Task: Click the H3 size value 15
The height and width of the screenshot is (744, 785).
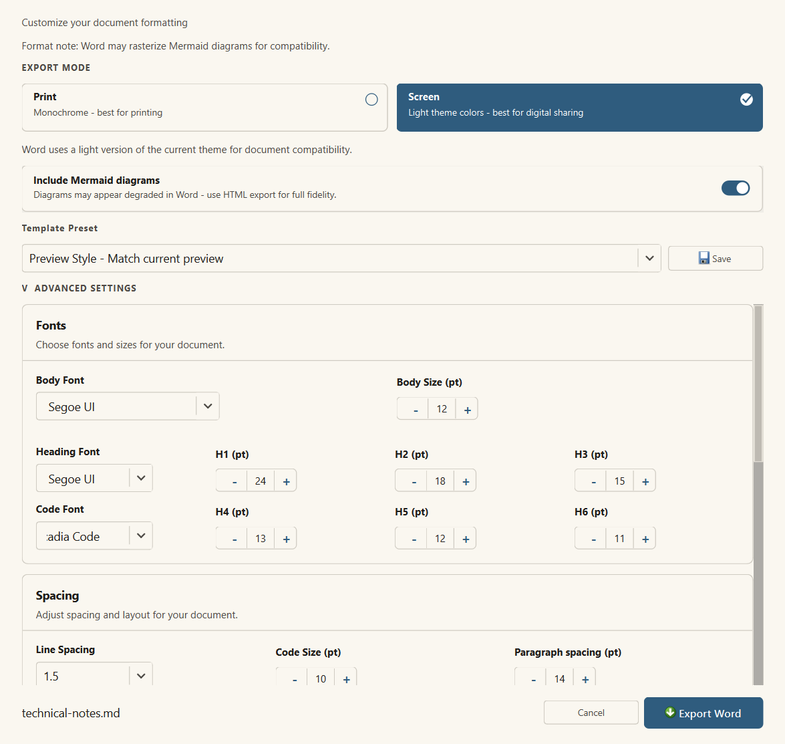Action: [619, 481]
